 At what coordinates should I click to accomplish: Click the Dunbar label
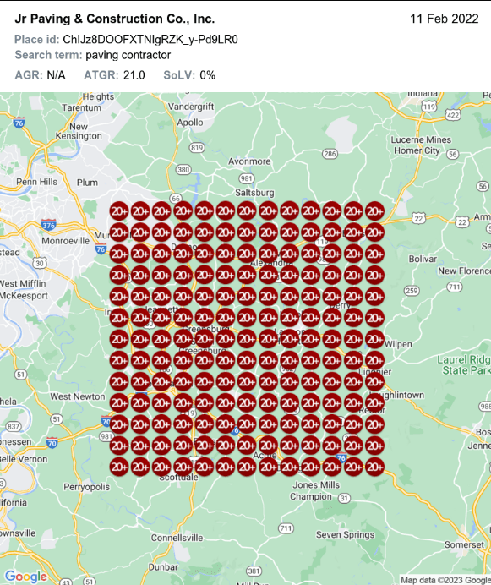click(163, 567)
